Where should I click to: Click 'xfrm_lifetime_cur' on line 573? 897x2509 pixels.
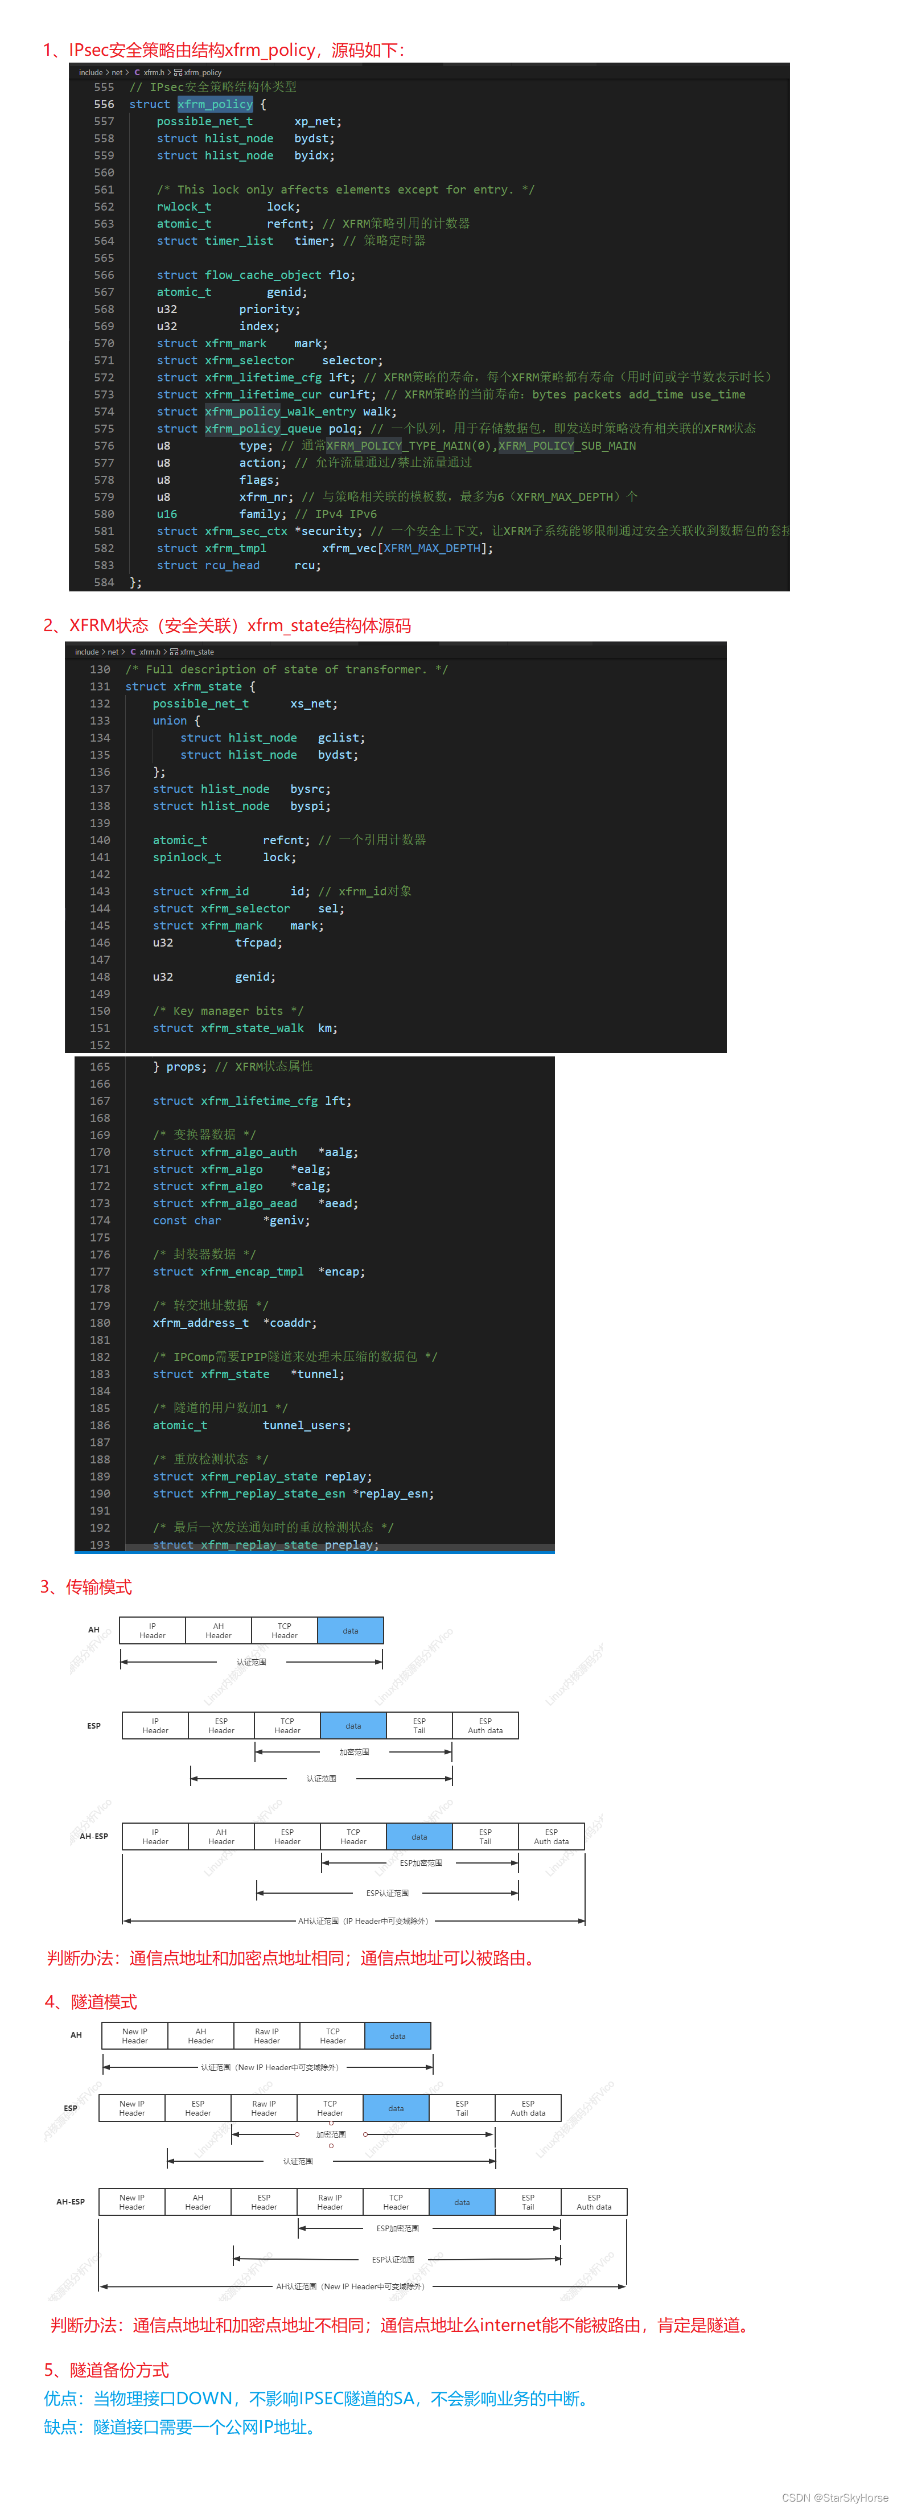[263, 394]
